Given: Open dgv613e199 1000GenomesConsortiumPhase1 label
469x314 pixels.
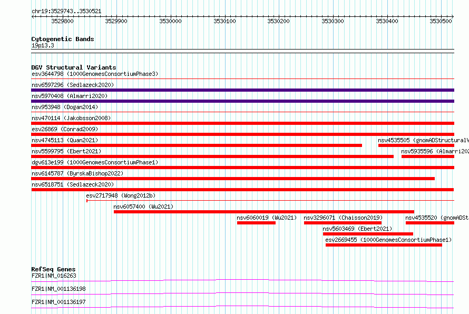Looking at the screenshot, I should 95,162.
